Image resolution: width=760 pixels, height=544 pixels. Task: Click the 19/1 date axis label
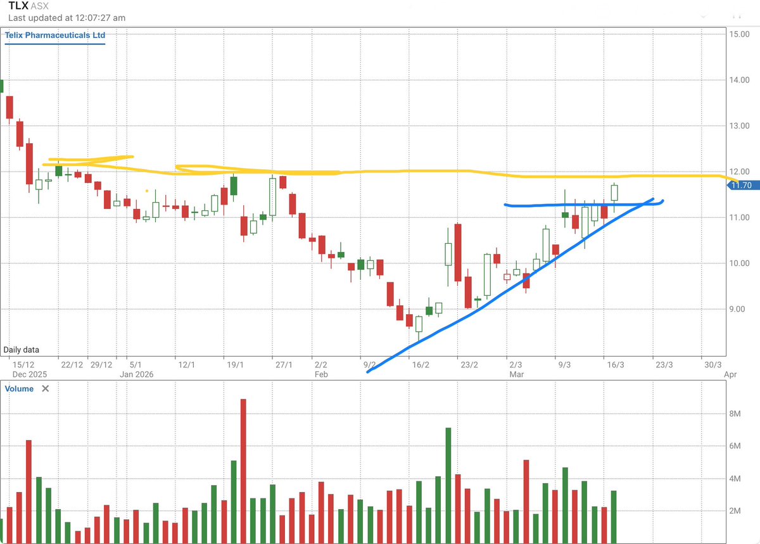tap(235, 365)
